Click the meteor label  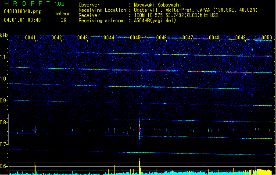point(62,14)
